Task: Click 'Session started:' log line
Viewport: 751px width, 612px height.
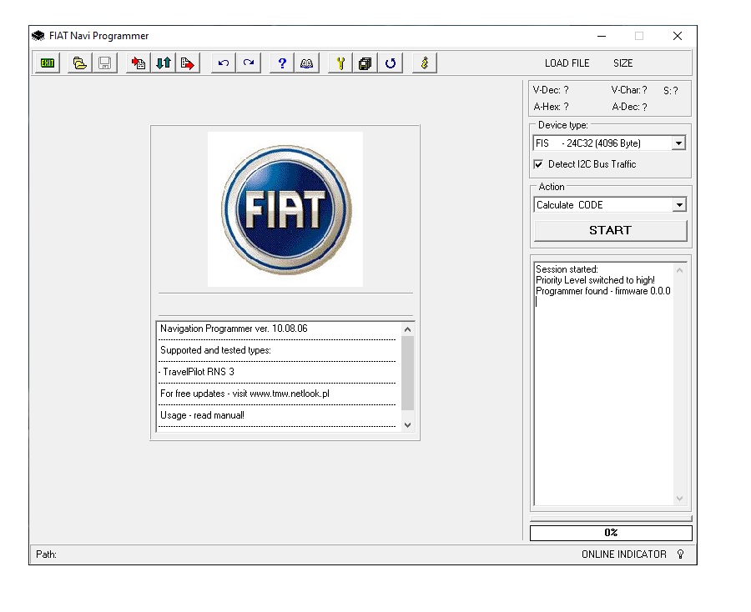Action: pyautogui.click(x=567, y=269)
